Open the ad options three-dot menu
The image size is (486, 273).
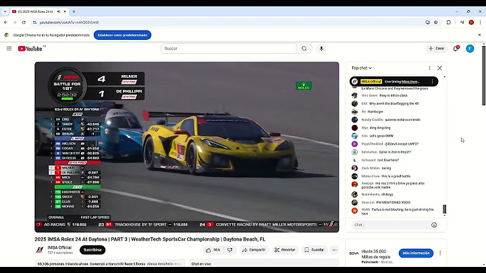[440, 253]
